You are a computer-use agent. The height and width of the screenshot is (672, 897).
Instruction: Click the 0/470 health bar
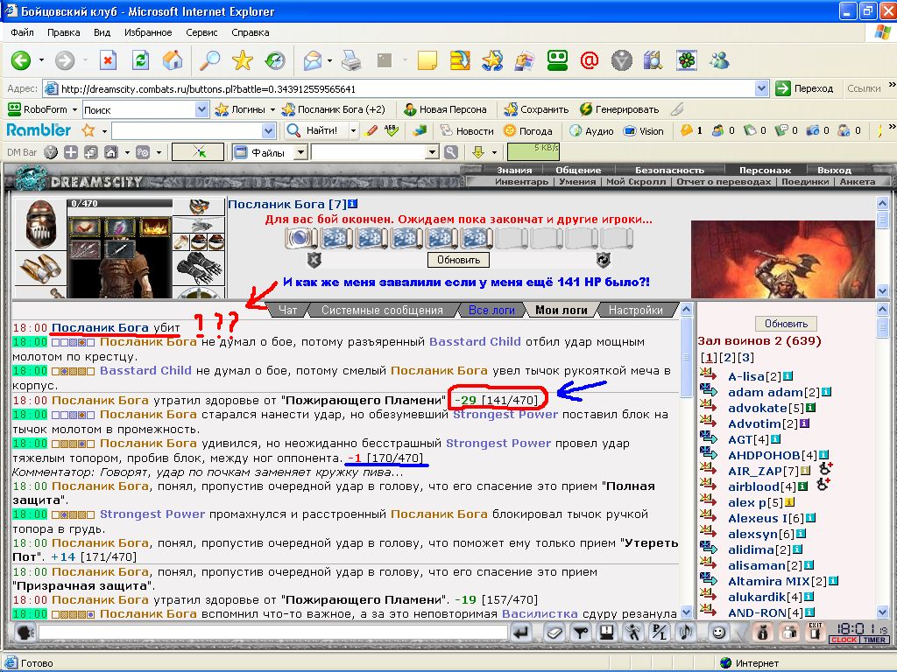tap(120, 203)
